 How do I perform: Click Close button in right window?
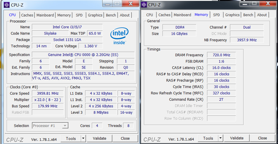coord(262,138)
